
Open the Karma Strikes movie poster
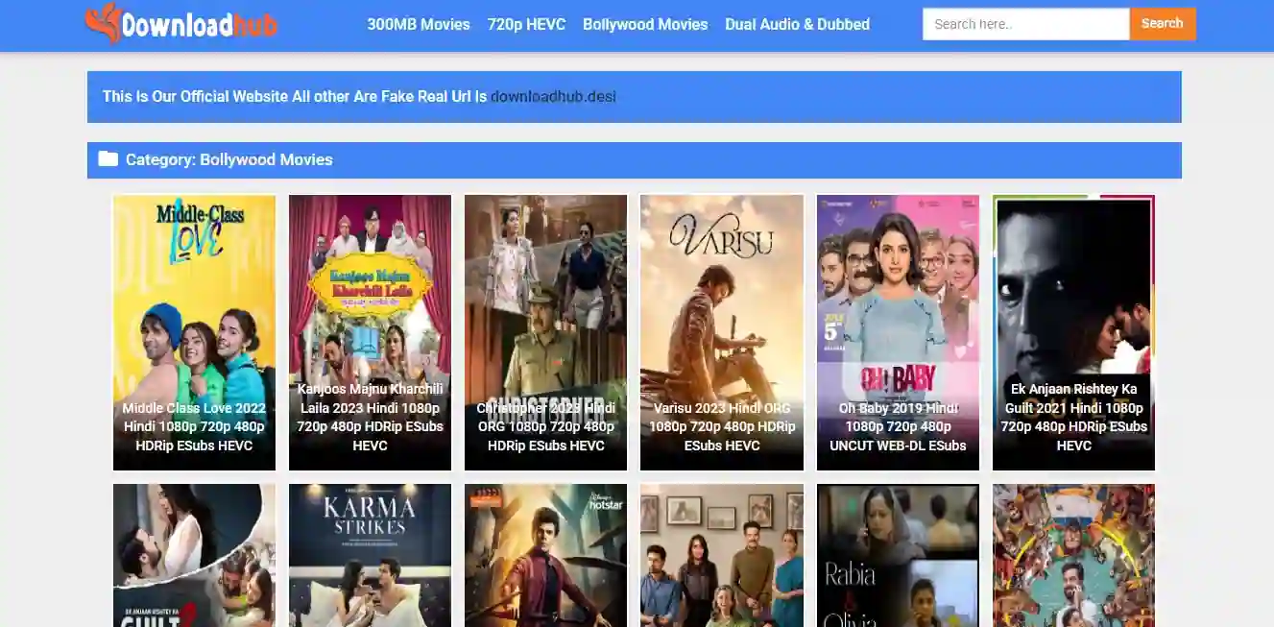click(x=370, y=555)
